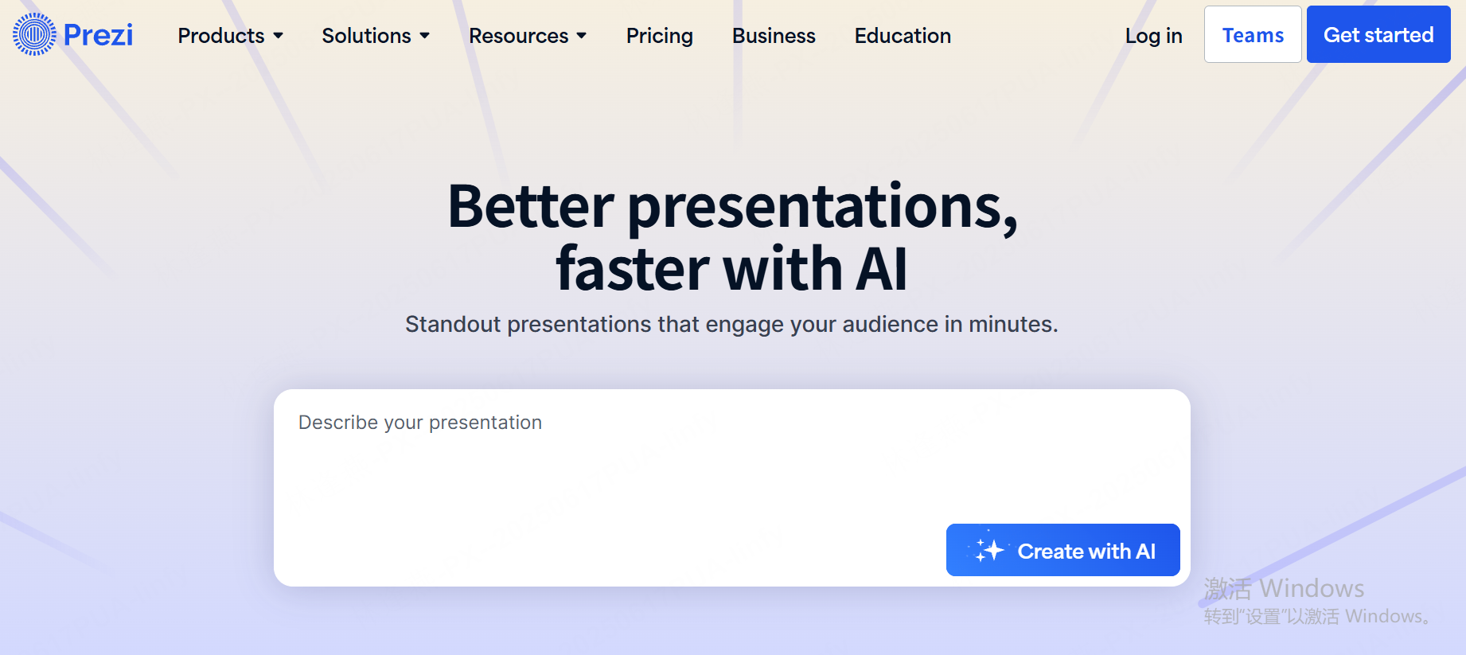1466x655 pixels.
Task: Click the Prezi circular logo icon
Action: tap(34, 34)
